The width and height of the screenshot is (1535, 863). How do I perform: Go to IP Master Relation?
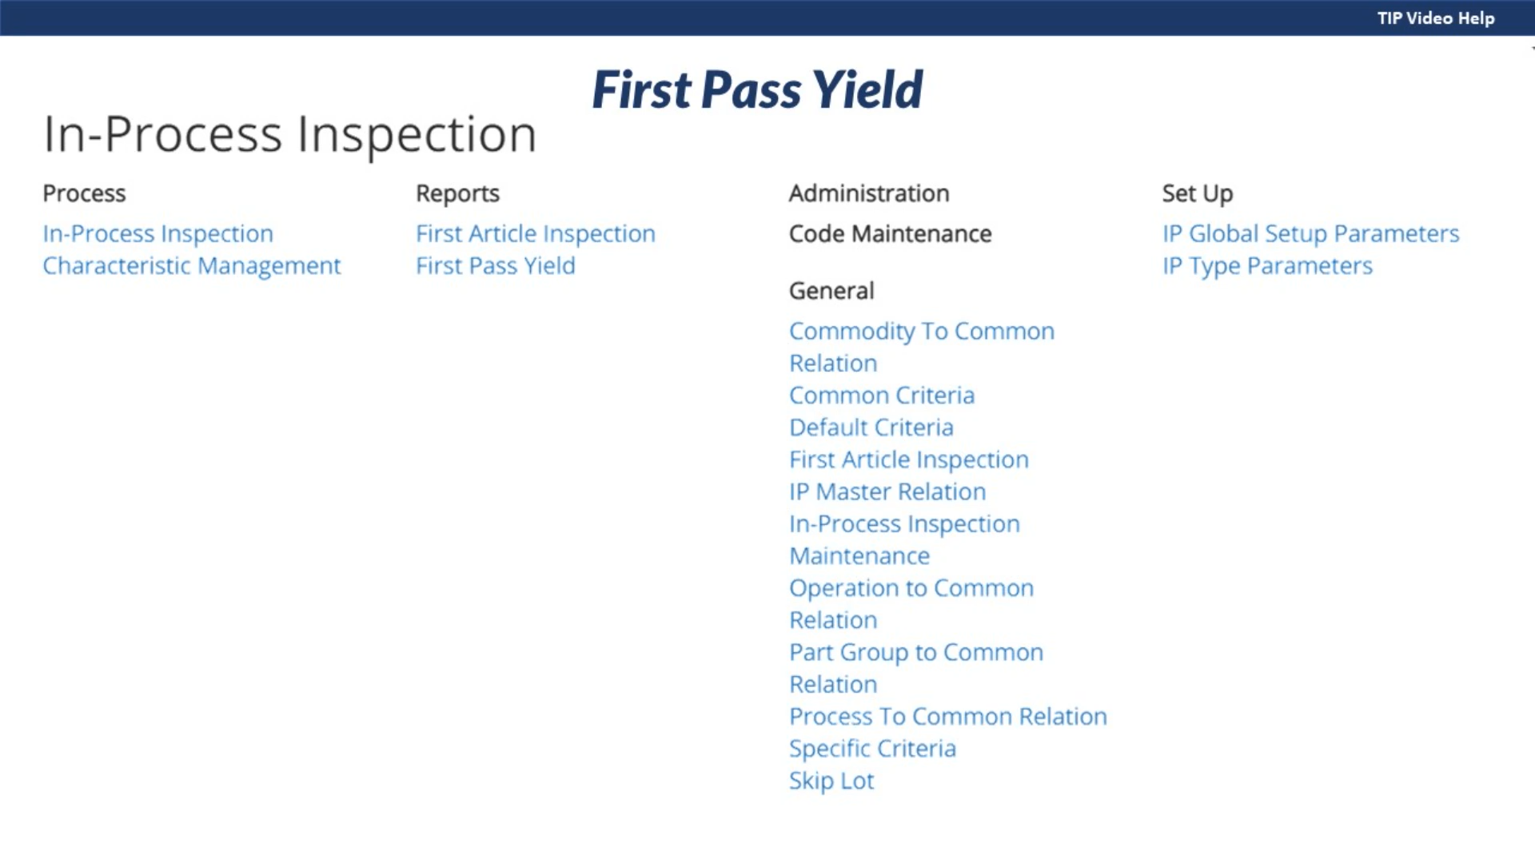pos(887,491)
